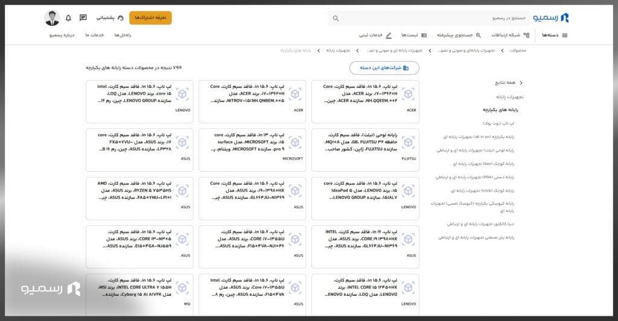Click the pen icon beside خدمات ثبتی

pos(389,36)
